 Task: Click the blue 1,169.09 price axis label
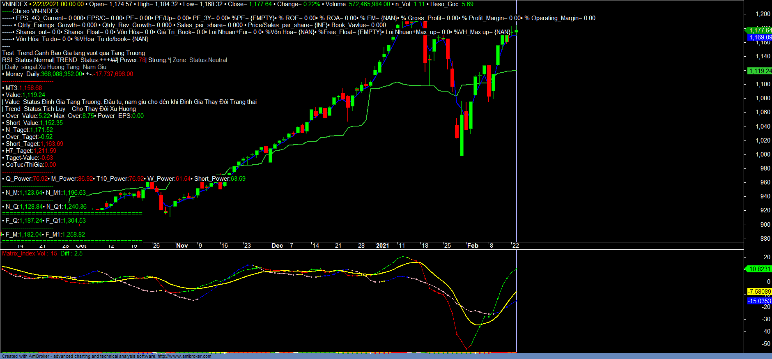(760, 37)
